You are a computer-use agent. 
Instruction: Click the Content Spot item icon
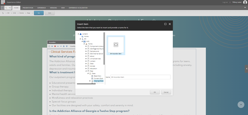pyautogui.click(x=92, y=78)
